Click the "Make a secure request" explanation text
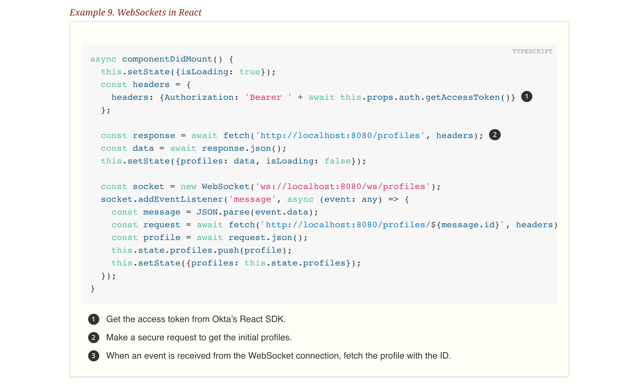This screenshot has width=641, height=388. tap(199, 338)
